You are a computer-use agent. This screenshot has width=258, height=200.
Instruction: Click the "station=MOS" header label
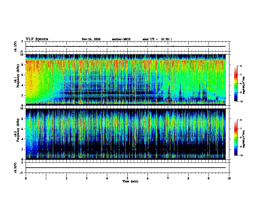click(121, 39)
